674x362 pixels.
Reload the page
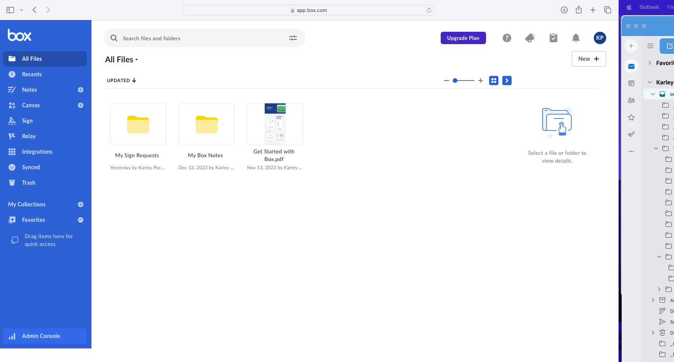[x=429, y=10]
